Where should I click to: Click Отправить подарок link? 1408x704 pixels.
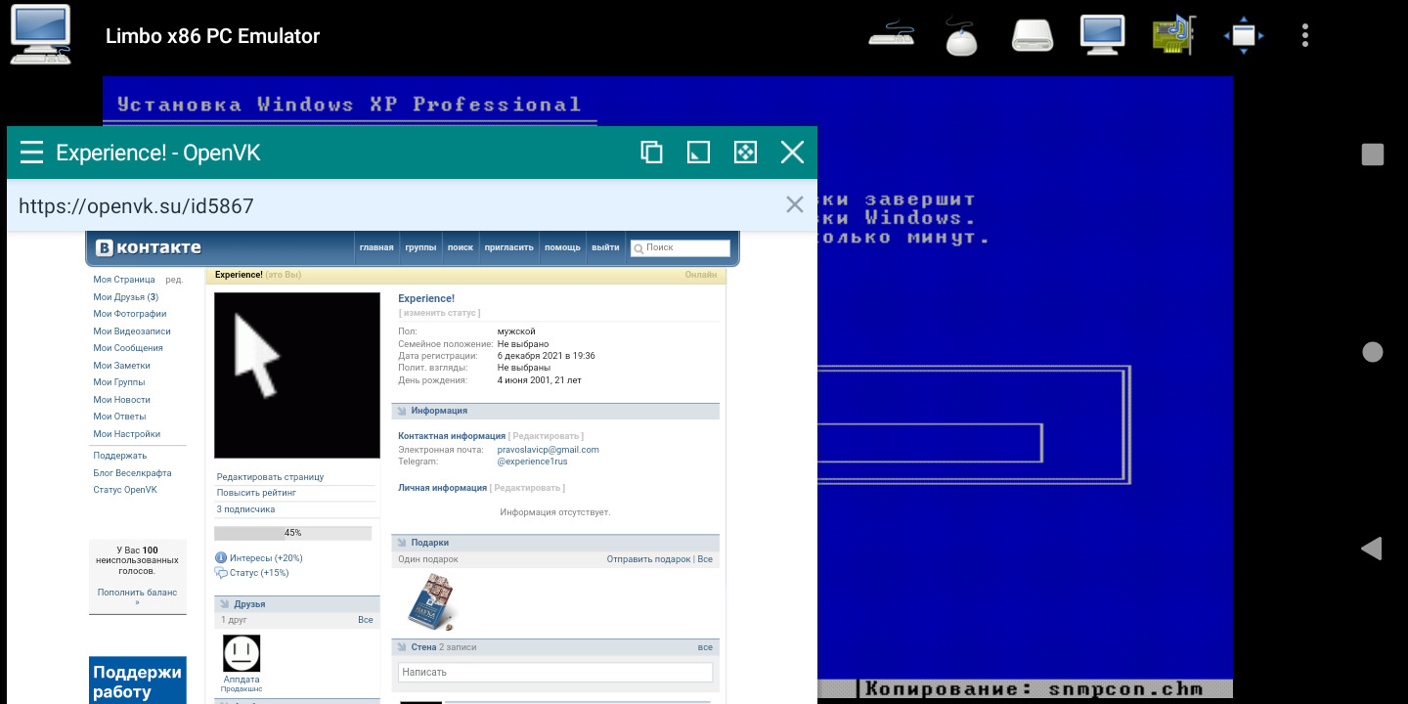649,559
